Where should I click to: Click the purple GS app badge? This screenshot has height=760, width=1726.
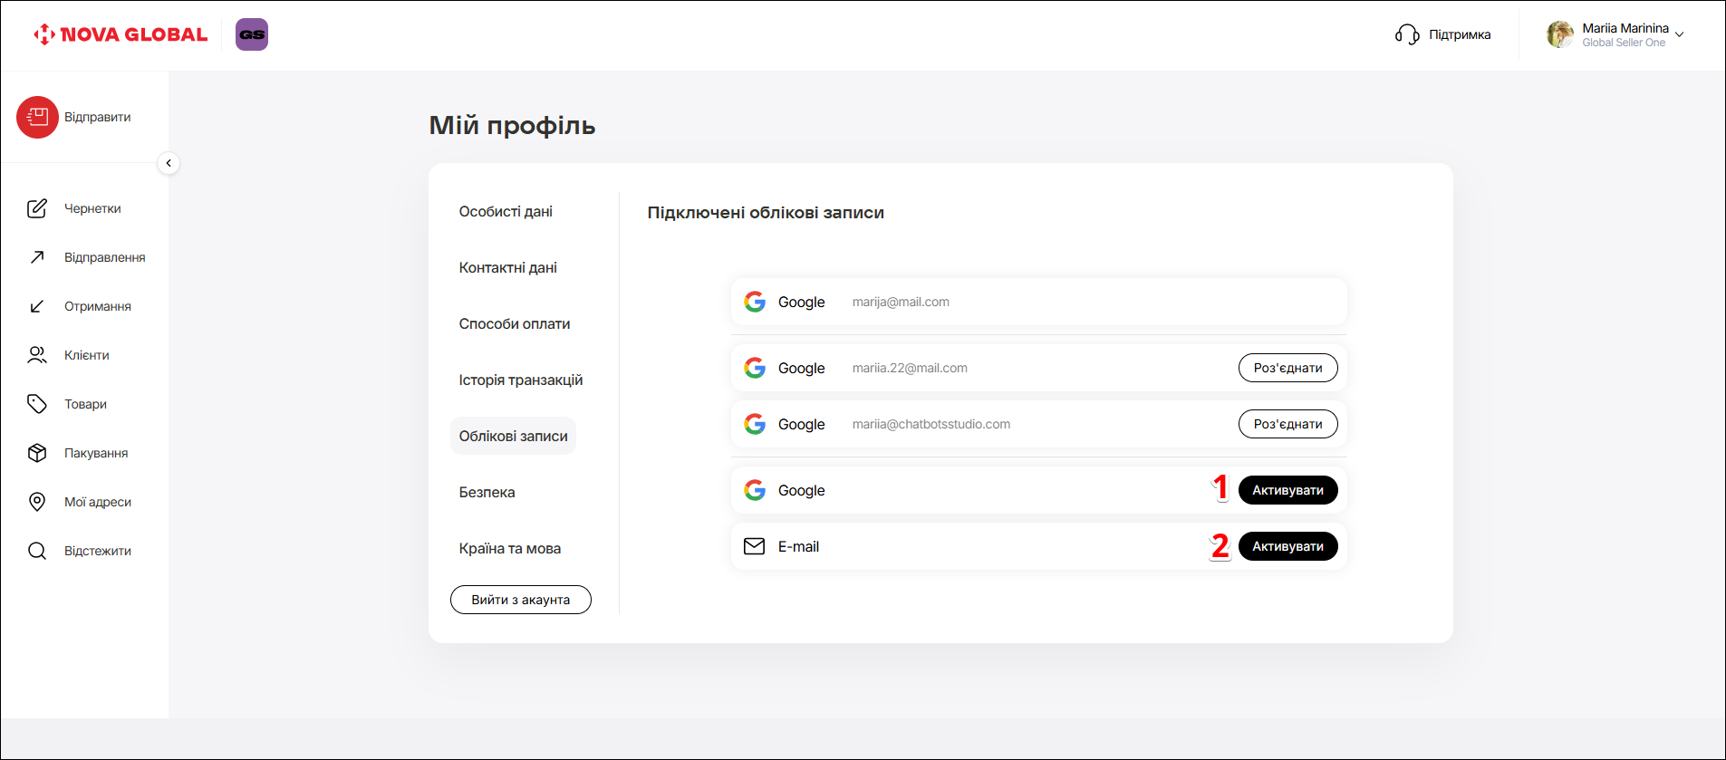pos(252,34)
